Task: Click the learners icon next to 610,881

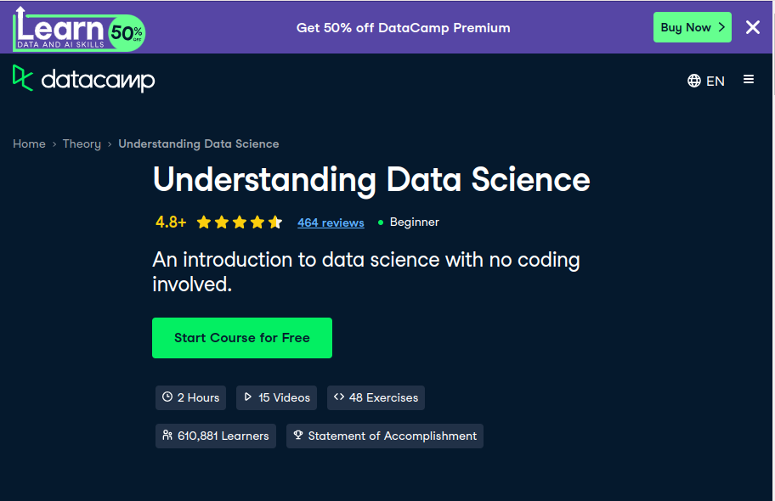Action: pyautogui.click(x=167, y=436)
